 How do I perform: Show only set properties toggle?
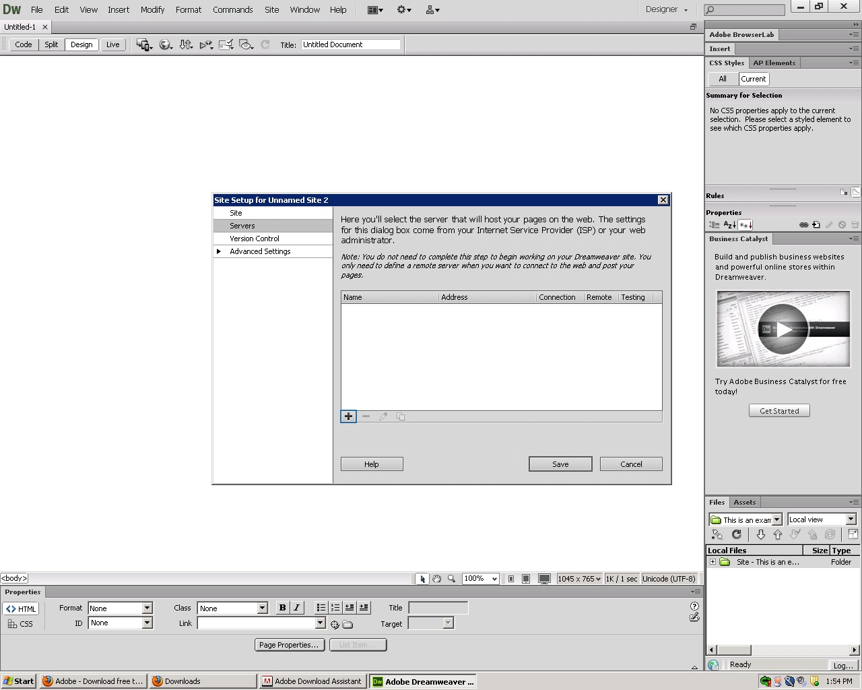(x=745, y=225)
